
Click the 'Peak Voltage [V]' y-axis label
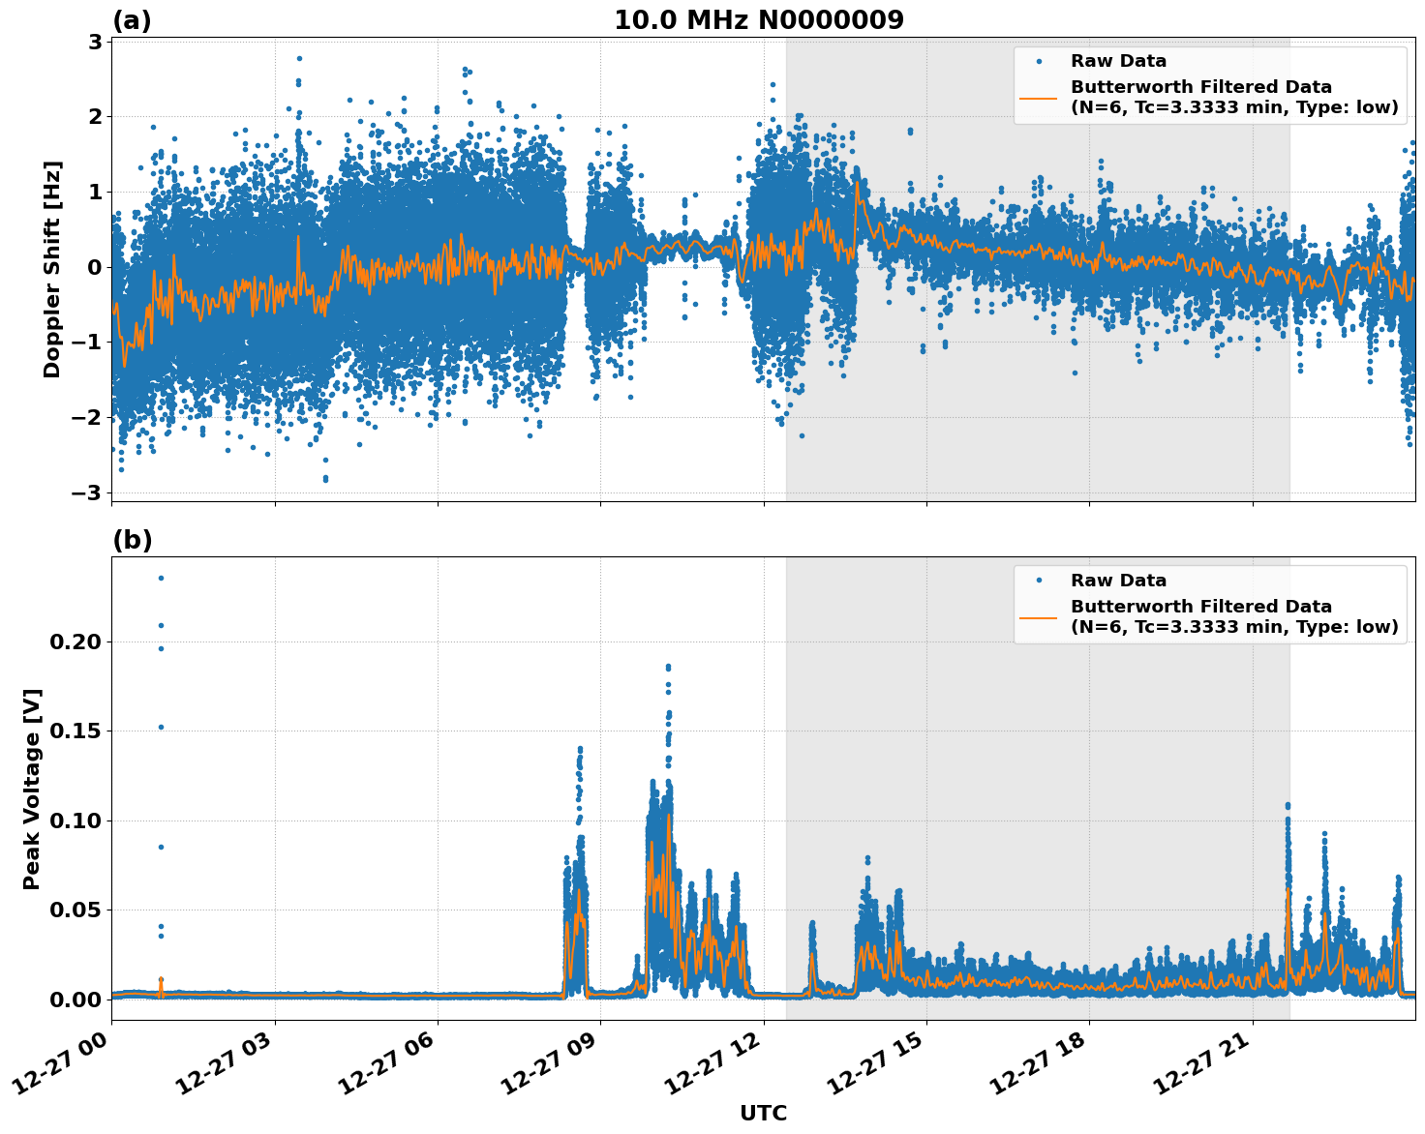click(32, 789)
